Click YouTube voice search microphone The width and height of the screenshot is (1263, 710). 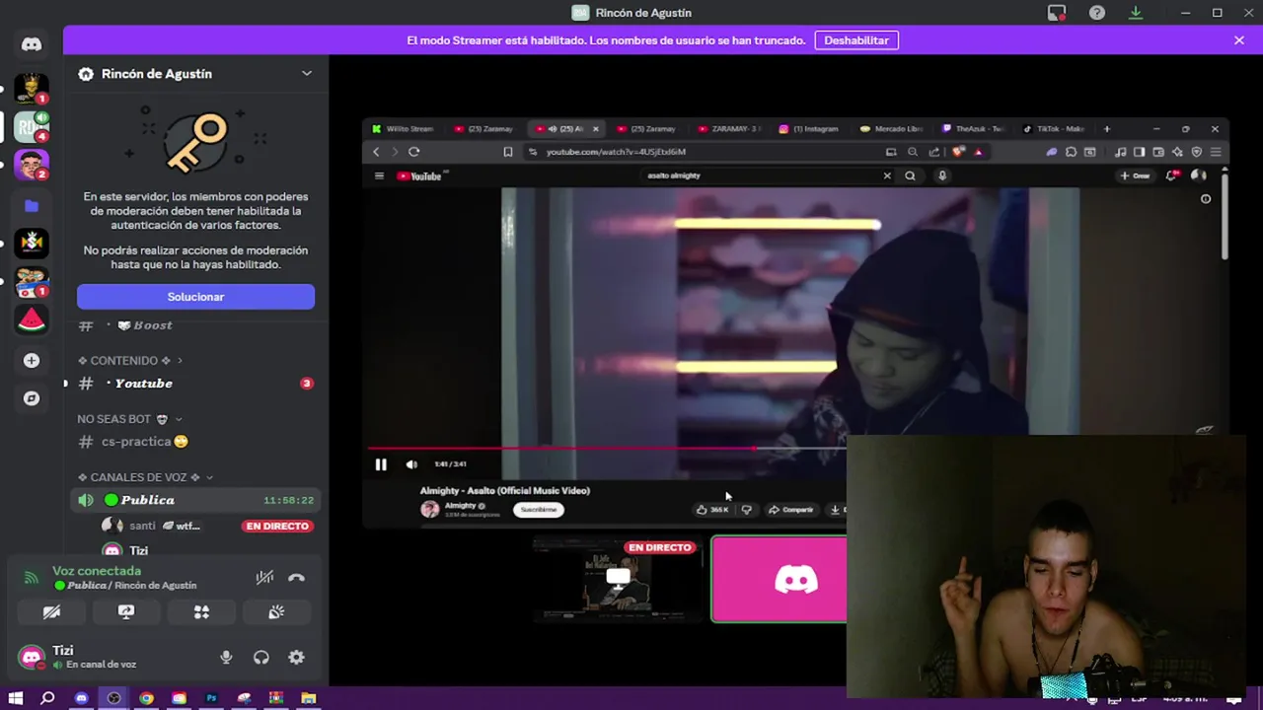coord(942,176)
